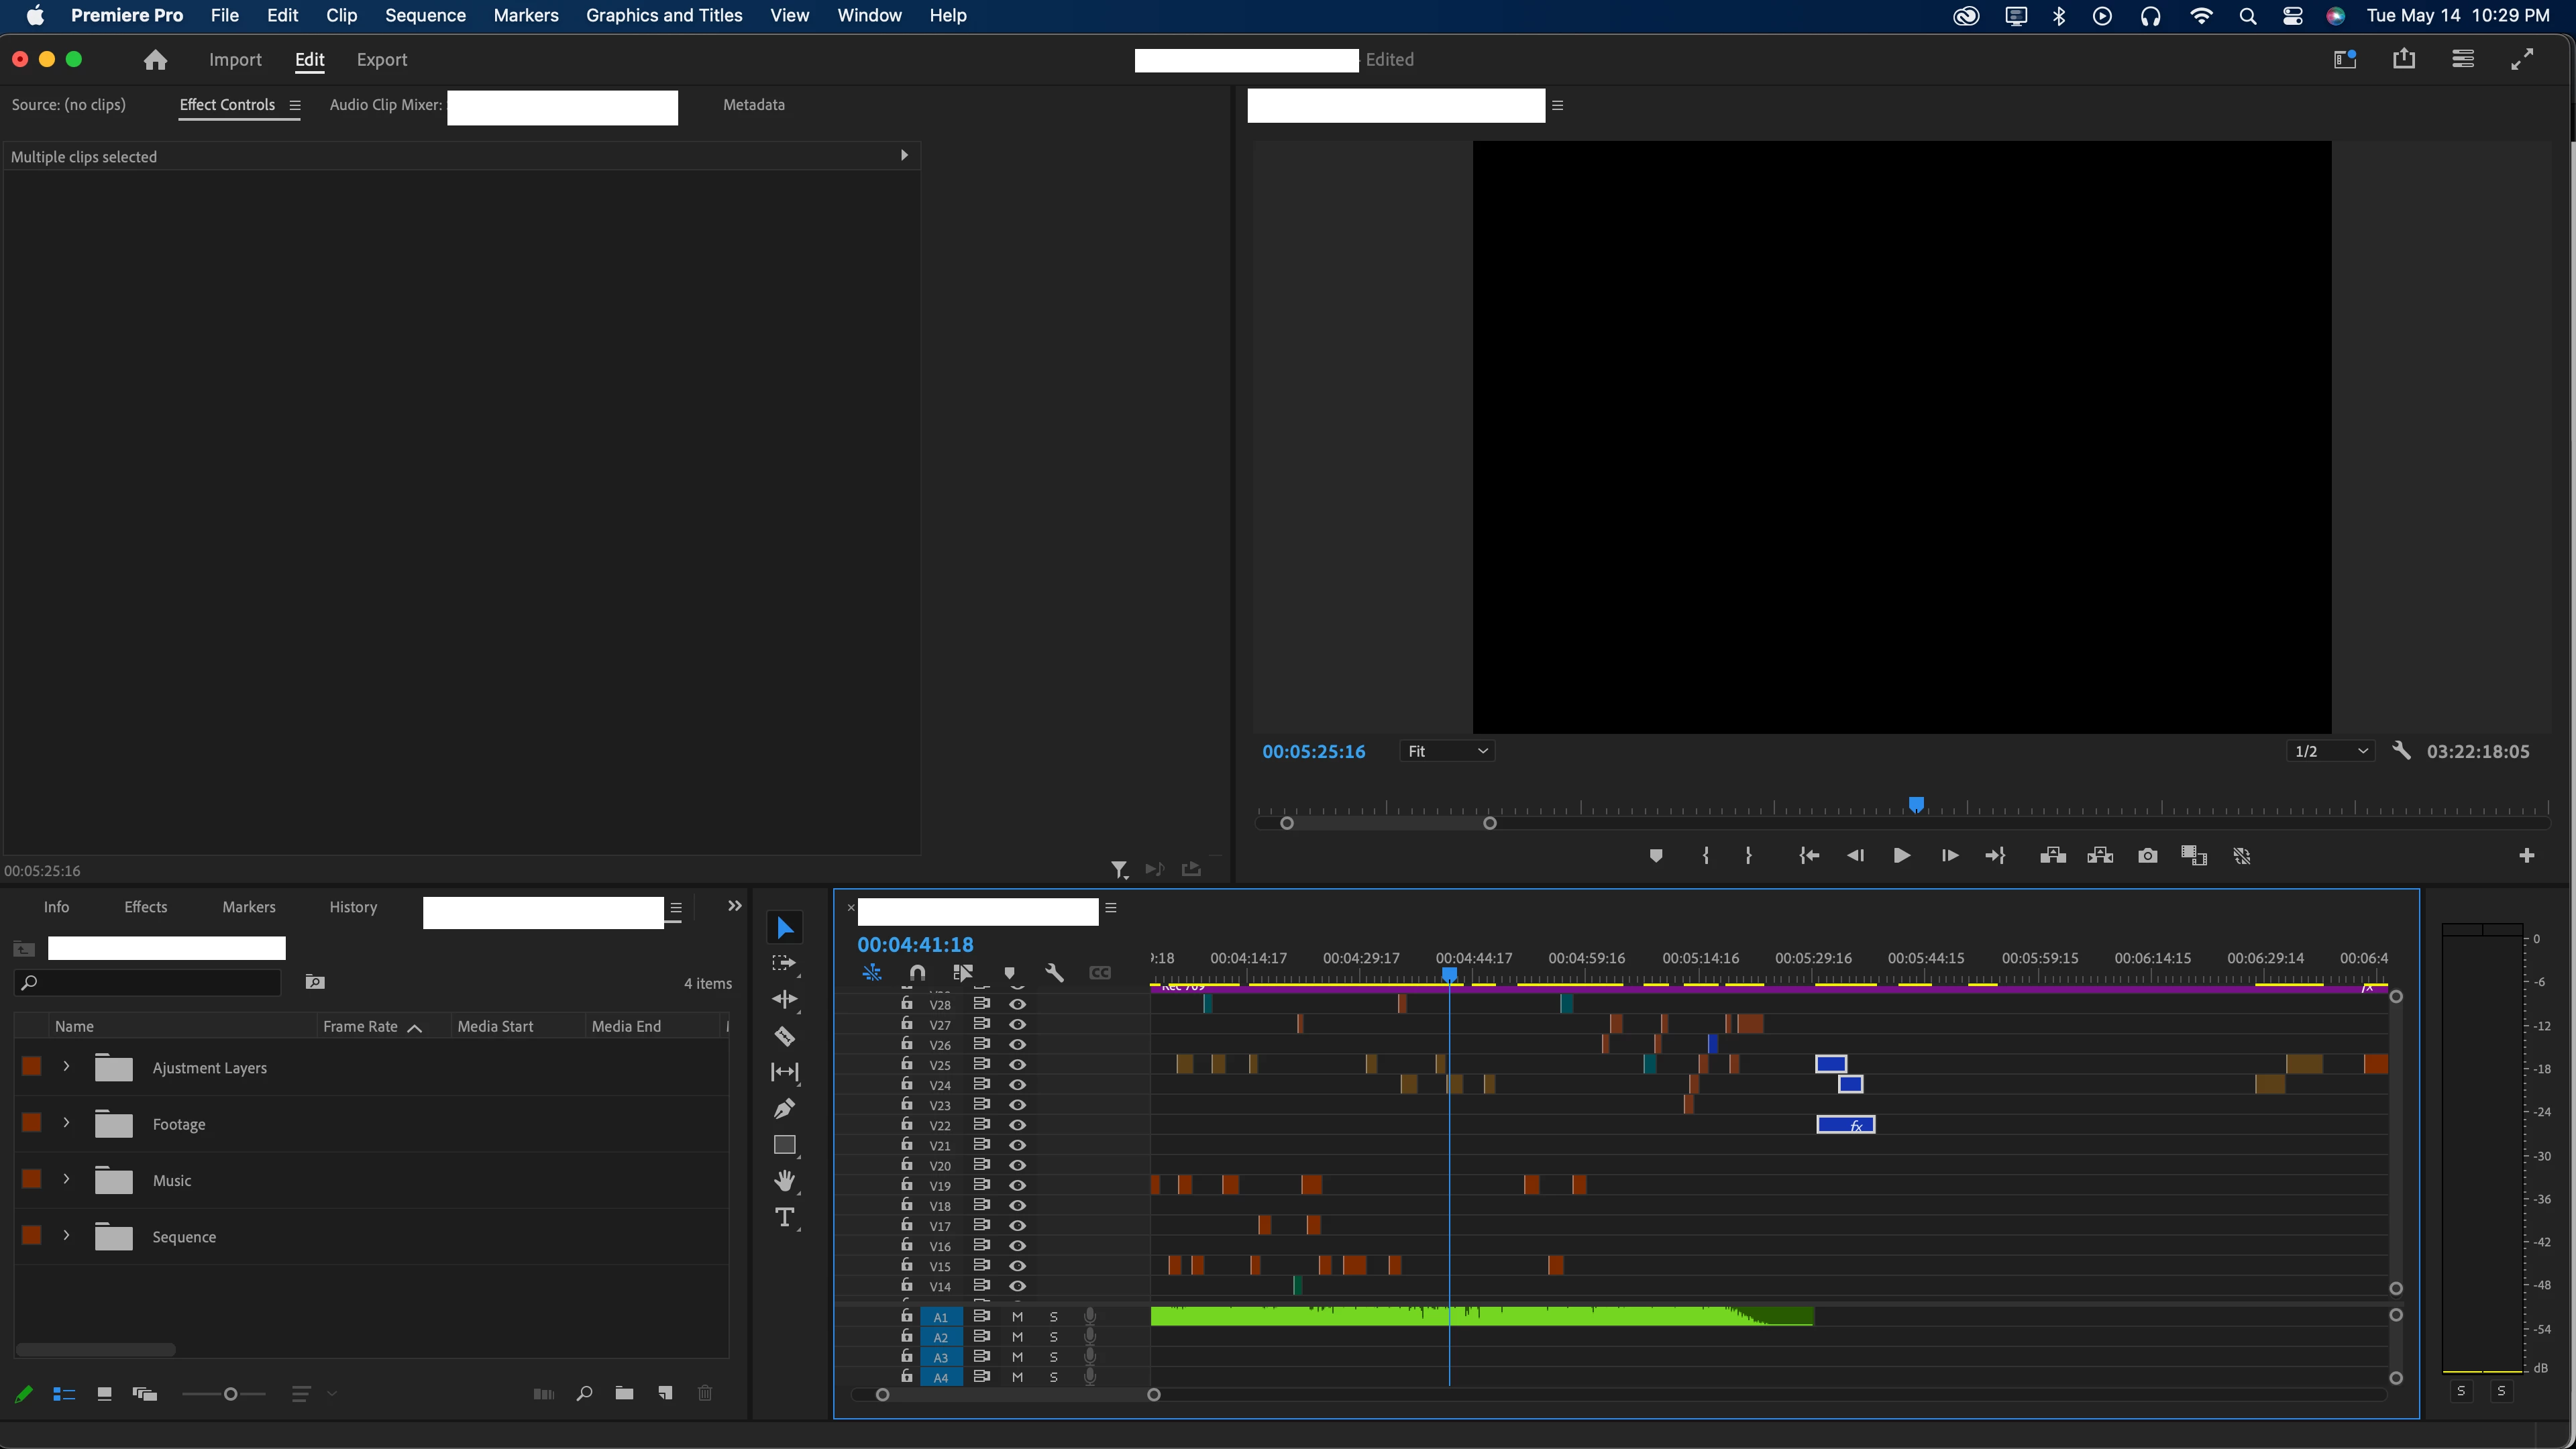The image size is (2576, 1449).
Task: Mute the A1 audio track
Action: [x=1017, y=1317]
